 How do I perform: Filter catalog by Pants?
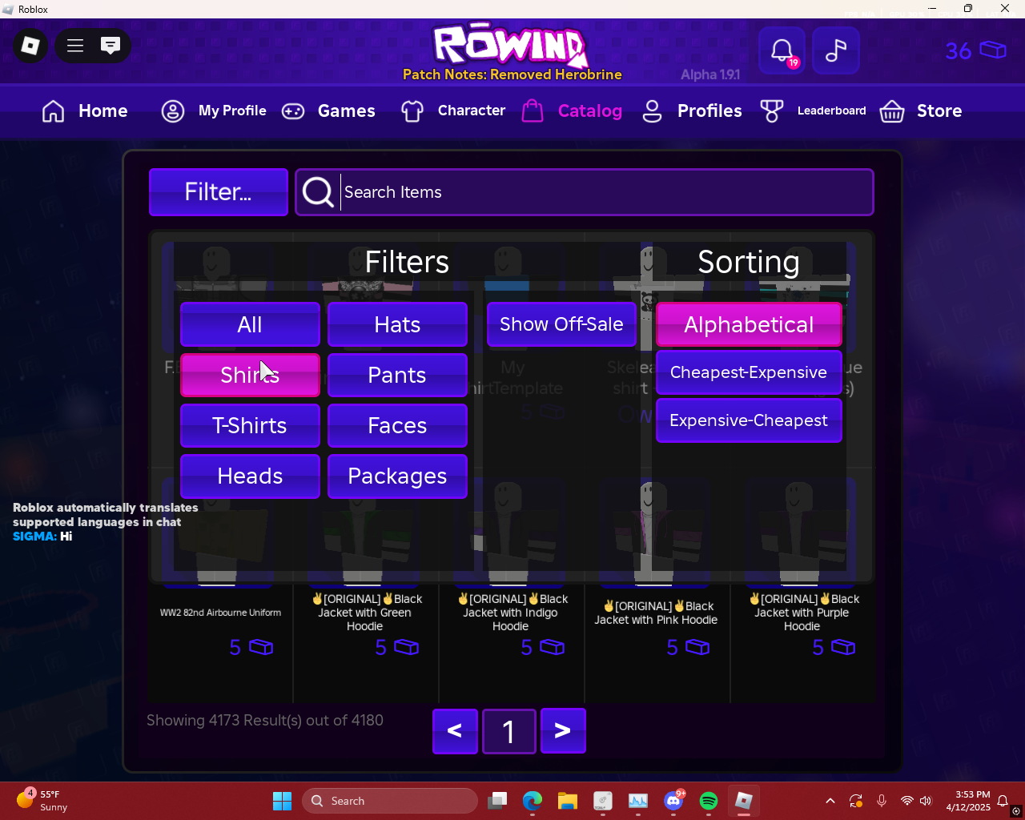[x=397, y=375]
